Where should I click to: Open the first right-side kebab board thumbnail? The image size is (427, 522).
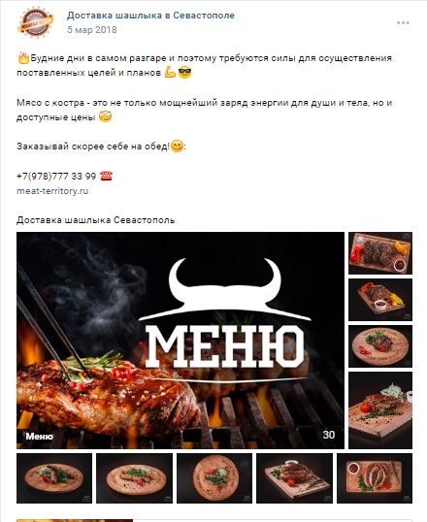pos(380,253)
